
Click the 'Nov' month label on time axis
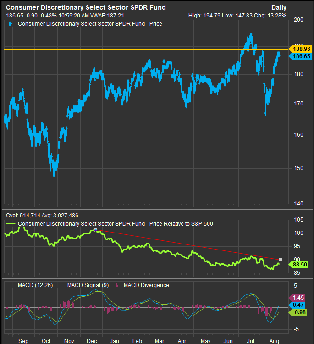[x=69, y=341]
